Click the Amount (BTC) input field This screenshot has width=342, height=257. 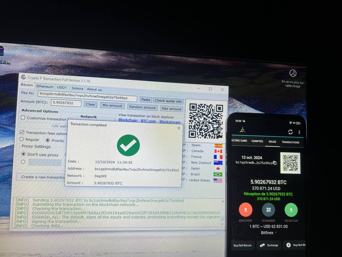[x=66, y=103]
